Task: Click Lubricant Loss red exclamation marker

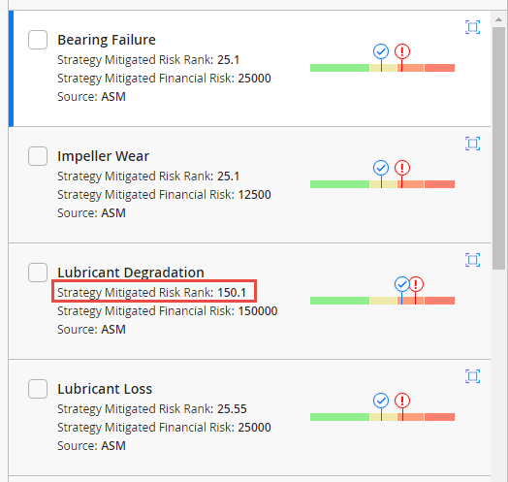Action: point(402,401)
